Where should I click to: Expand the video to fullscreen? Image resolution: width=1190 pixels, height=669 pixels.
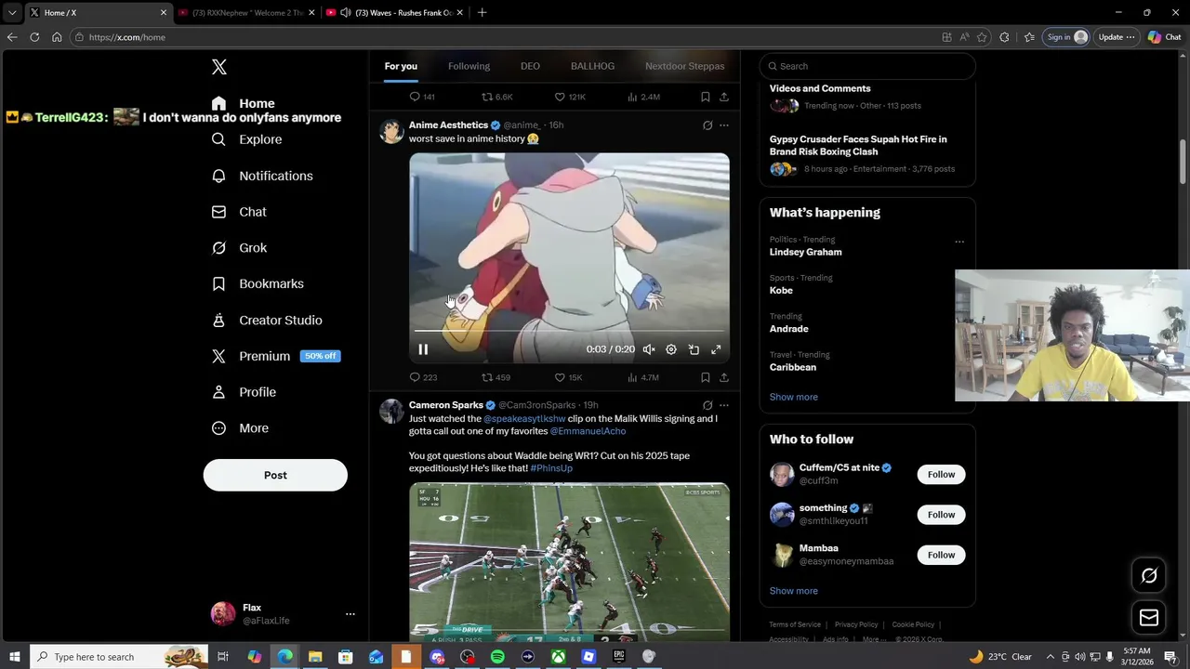pos(716,349)
